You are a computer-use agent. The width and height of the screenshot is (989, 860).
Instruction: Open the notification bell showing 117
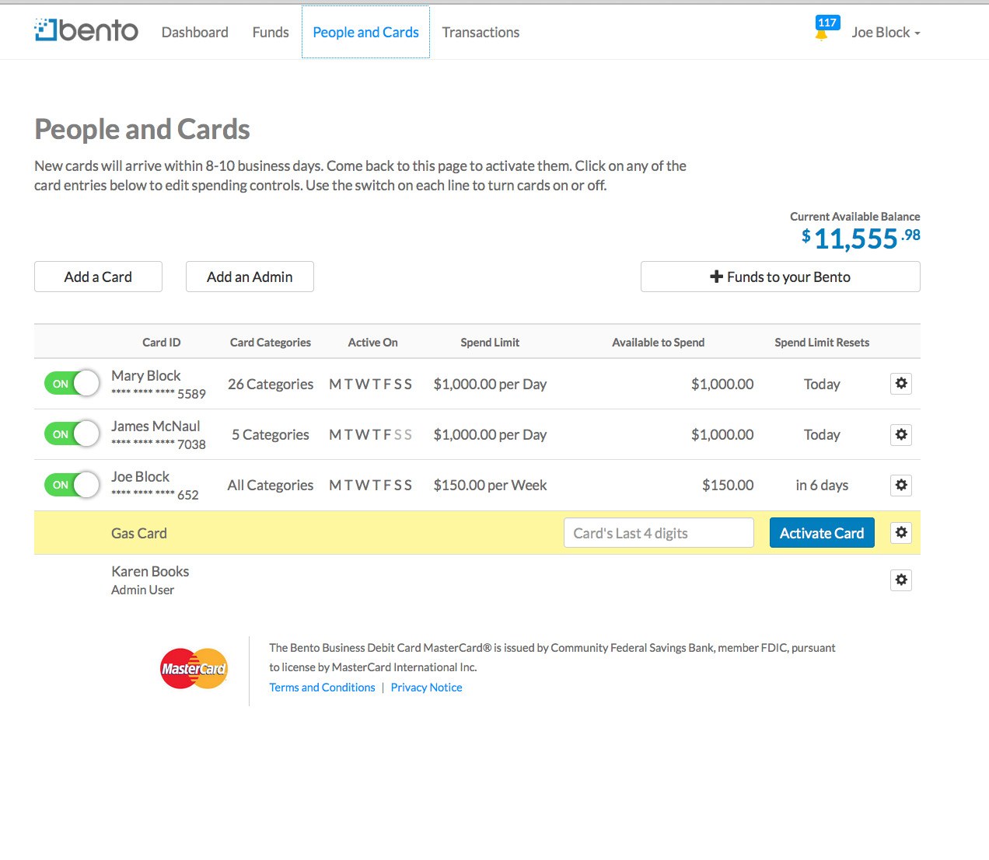tap(824, 28)
